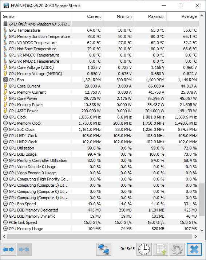The height and width of the screenshot is (260, 206).
Task: Select the GPU D3D Usage label
Action: pos(23,154)
